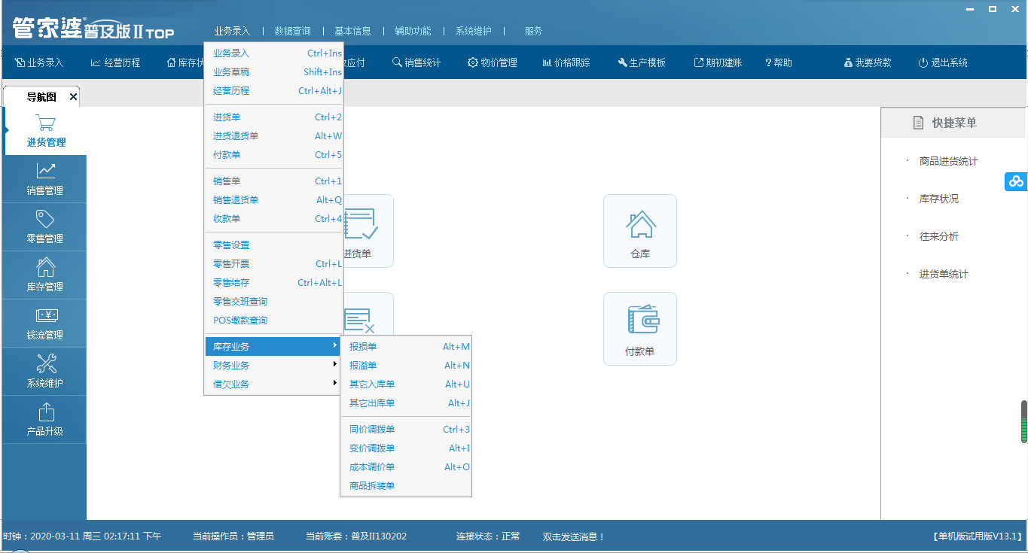Open 往来分析 quick menu link

click(938, 236)
